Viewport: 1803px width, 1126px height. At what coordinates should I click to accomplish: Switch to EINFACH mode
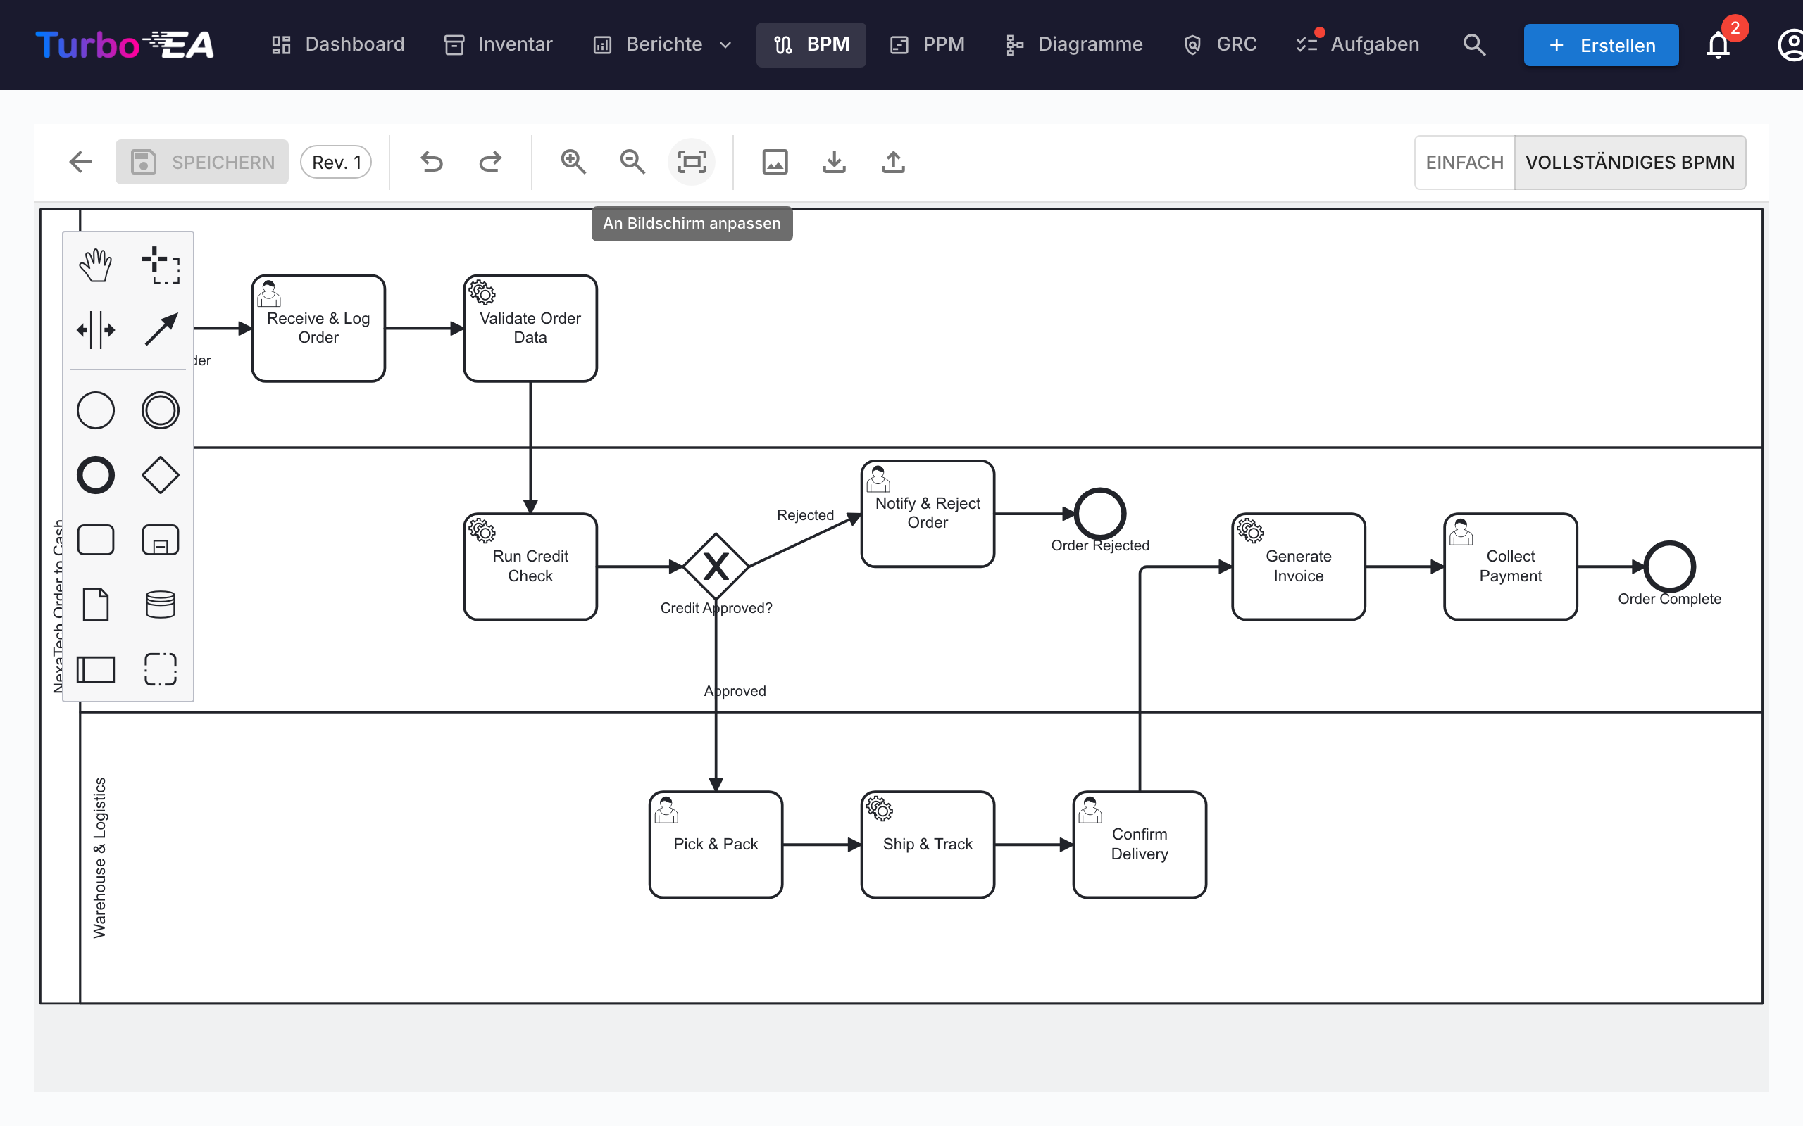tap(1464, 163)
